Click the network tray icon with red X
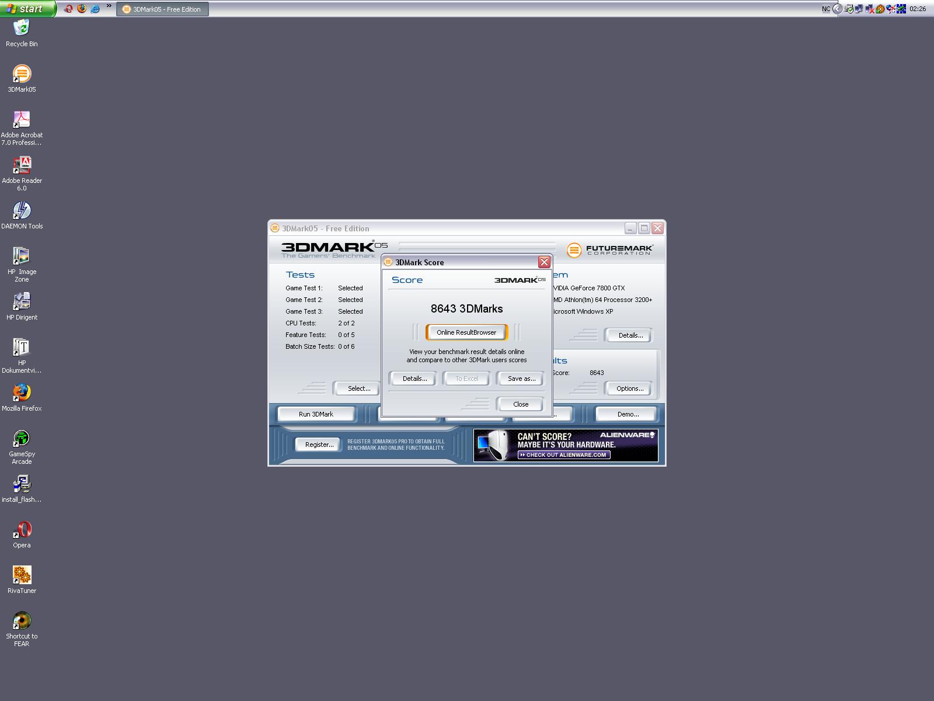934x701 pixels. 869,9
